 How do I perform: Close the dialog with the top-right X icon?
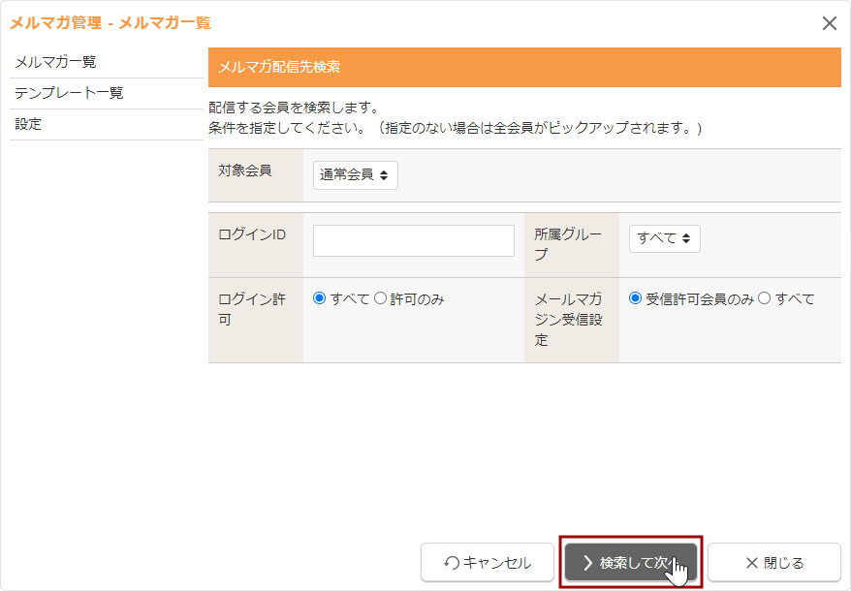pyautogui.click(x=829, y=23)
